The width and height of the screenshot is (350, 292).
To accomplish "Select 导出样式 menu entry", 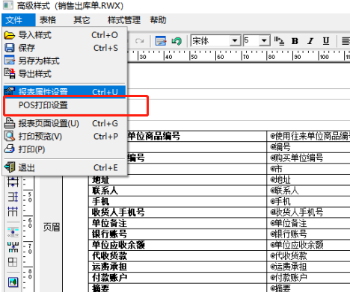I will (64, 74).
